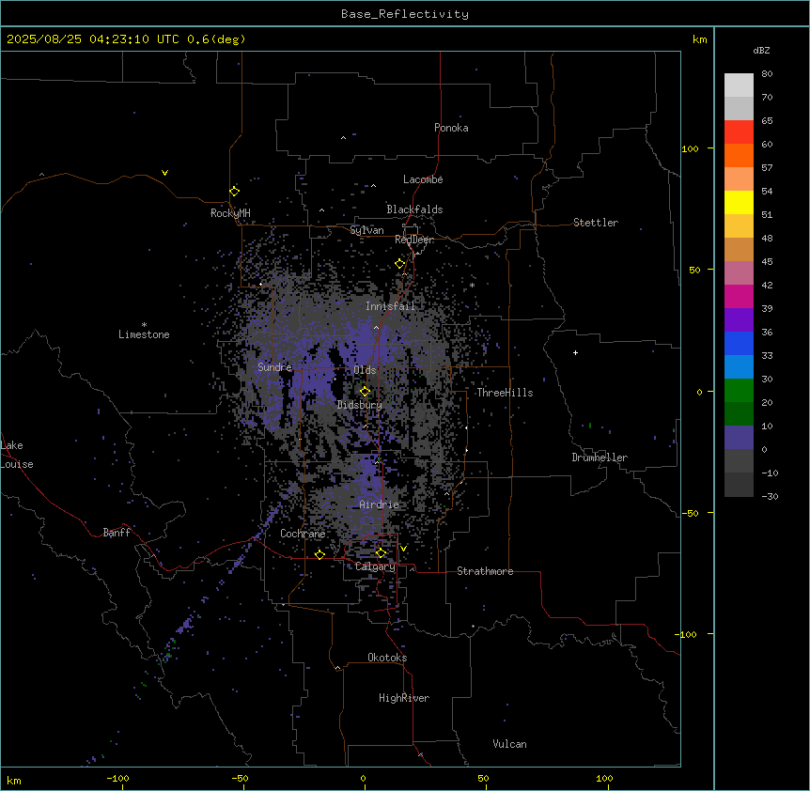Click the ThreeHills town label

coord(505,393)
